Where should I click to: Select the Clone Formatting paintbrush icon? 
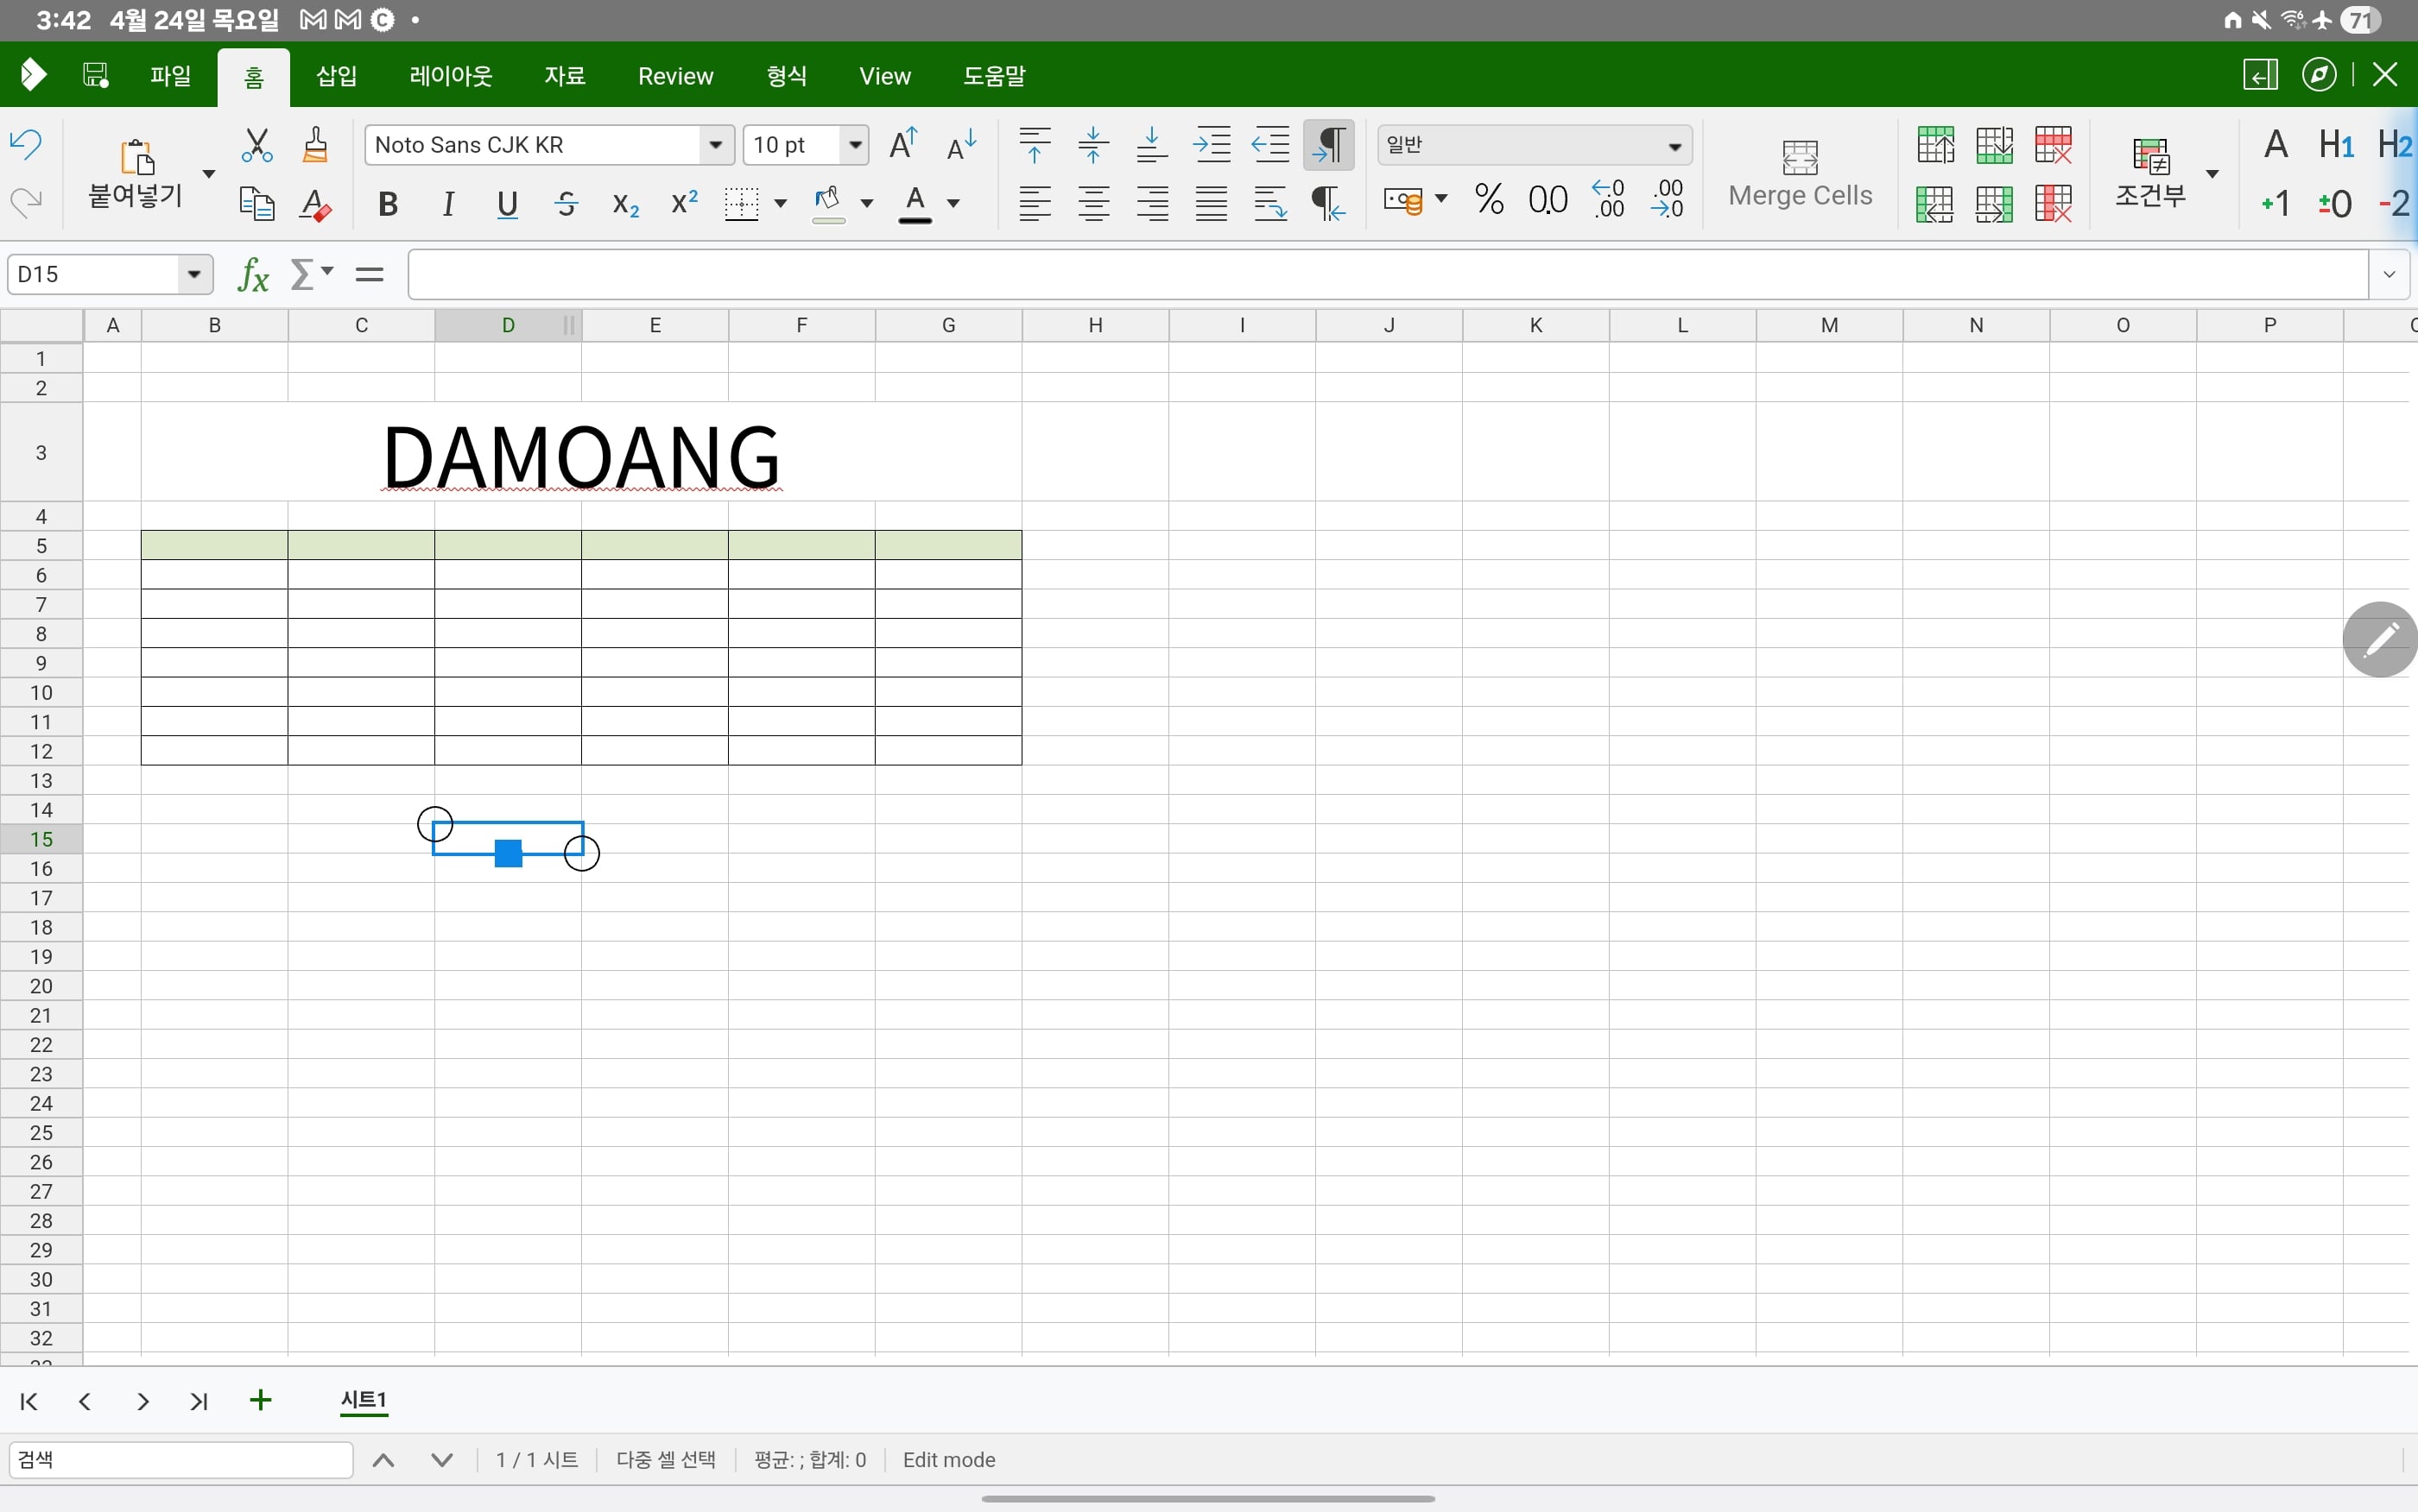click(315, 145)
